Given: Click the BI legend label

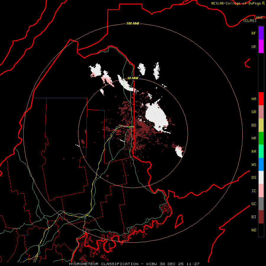Looking at the screenshot, I should click(x=254, y=217).
